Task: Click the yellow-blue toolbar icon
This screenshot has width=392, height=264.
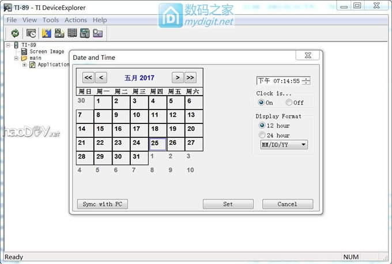Action: tap(47, 33)
